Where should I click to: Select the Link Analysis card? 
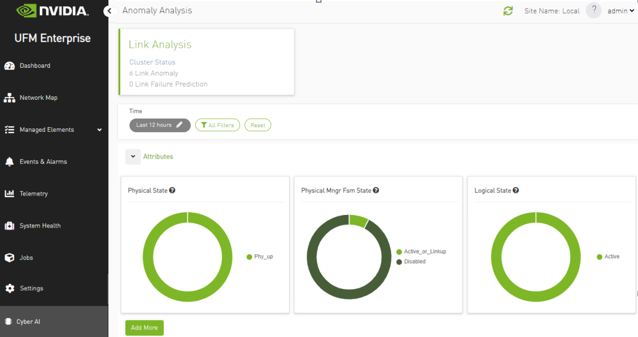[206, 62]
